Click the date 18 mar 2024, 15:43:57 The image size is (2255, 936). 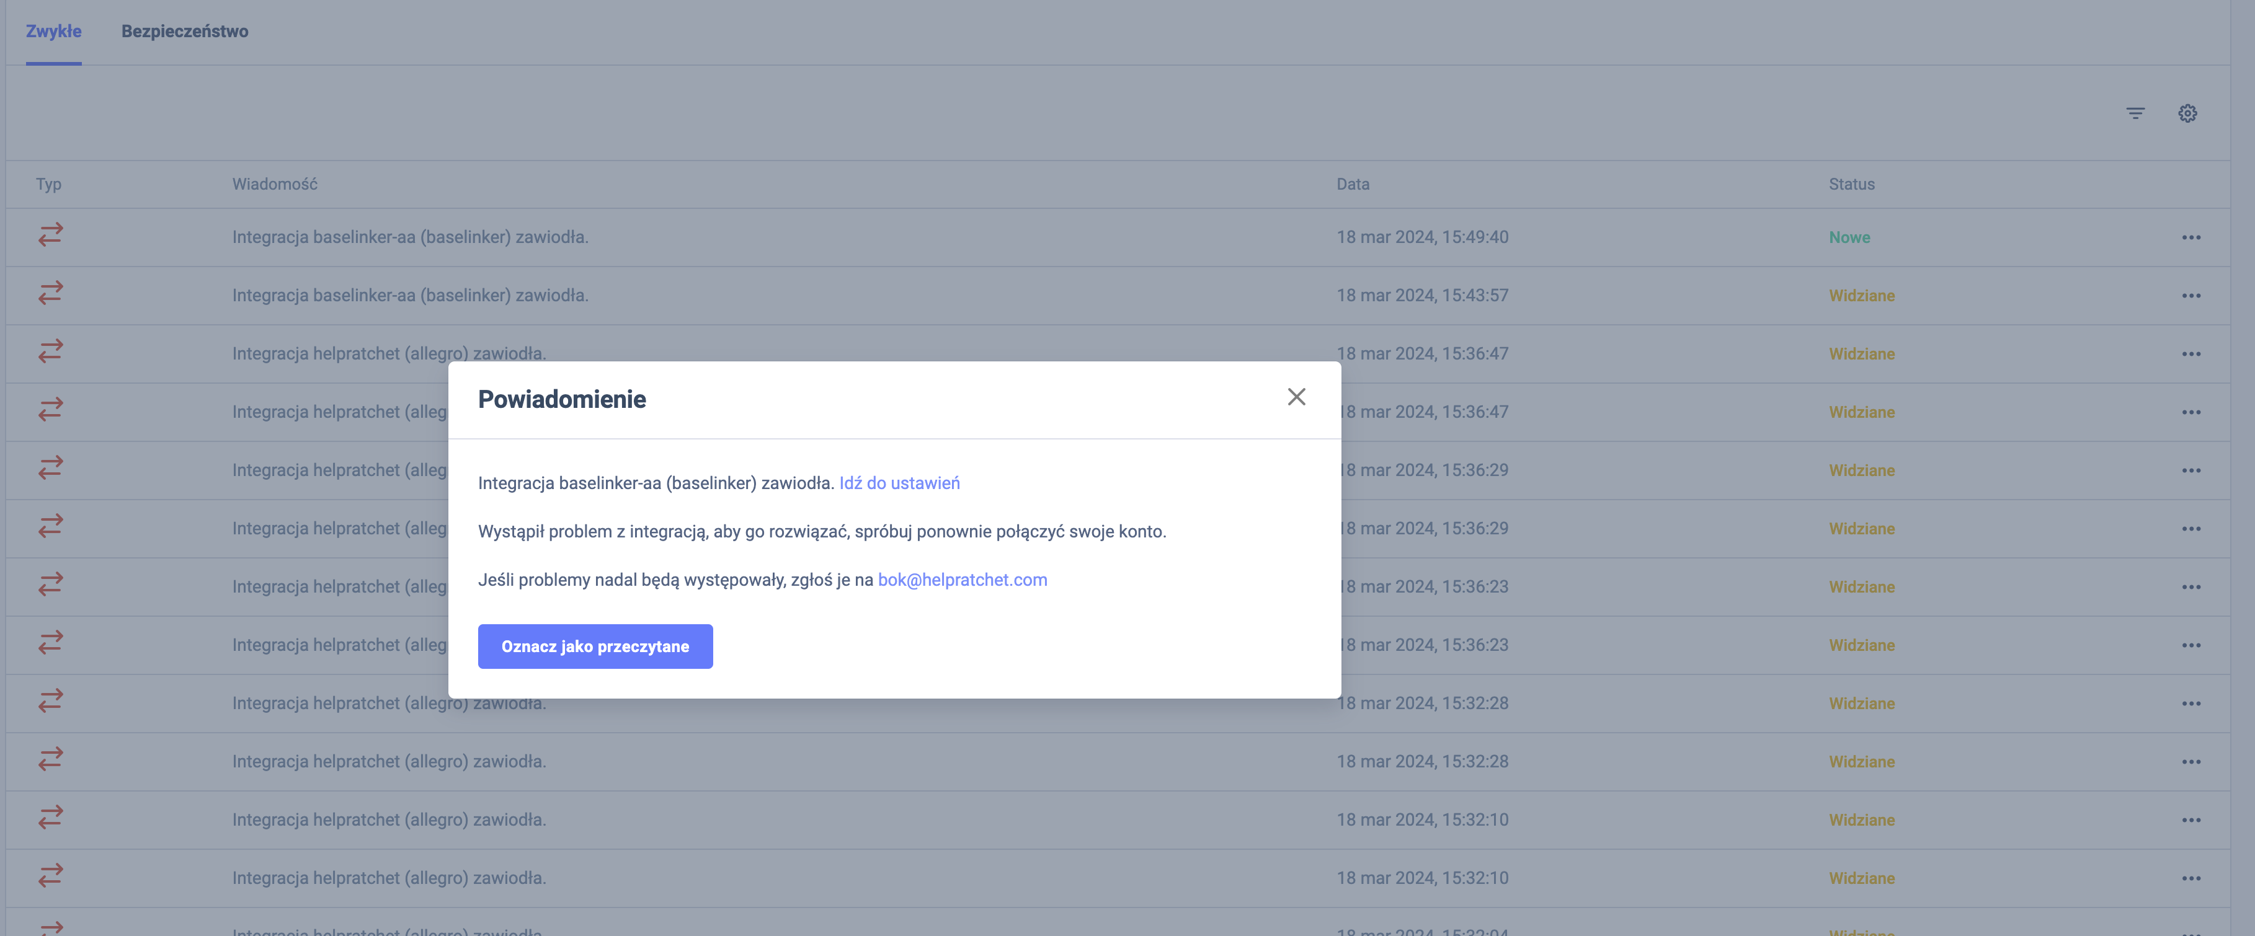(1423, 296)
